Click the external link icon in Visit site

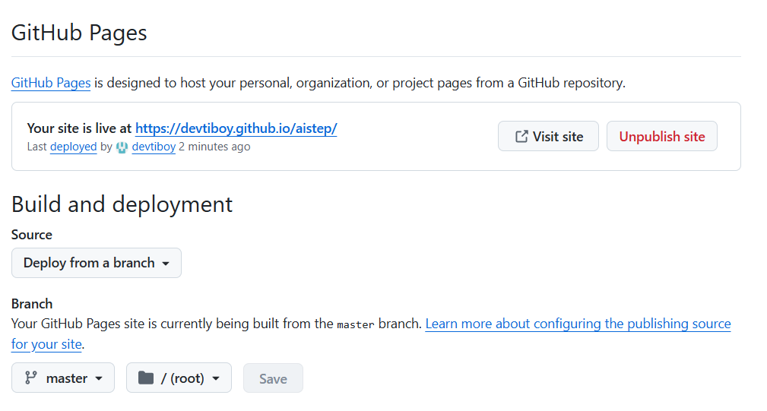coord(521,136)
